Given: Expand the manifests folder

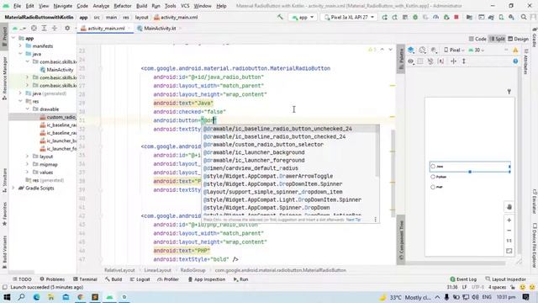Looking at the screenshot, I should (20, 46).
